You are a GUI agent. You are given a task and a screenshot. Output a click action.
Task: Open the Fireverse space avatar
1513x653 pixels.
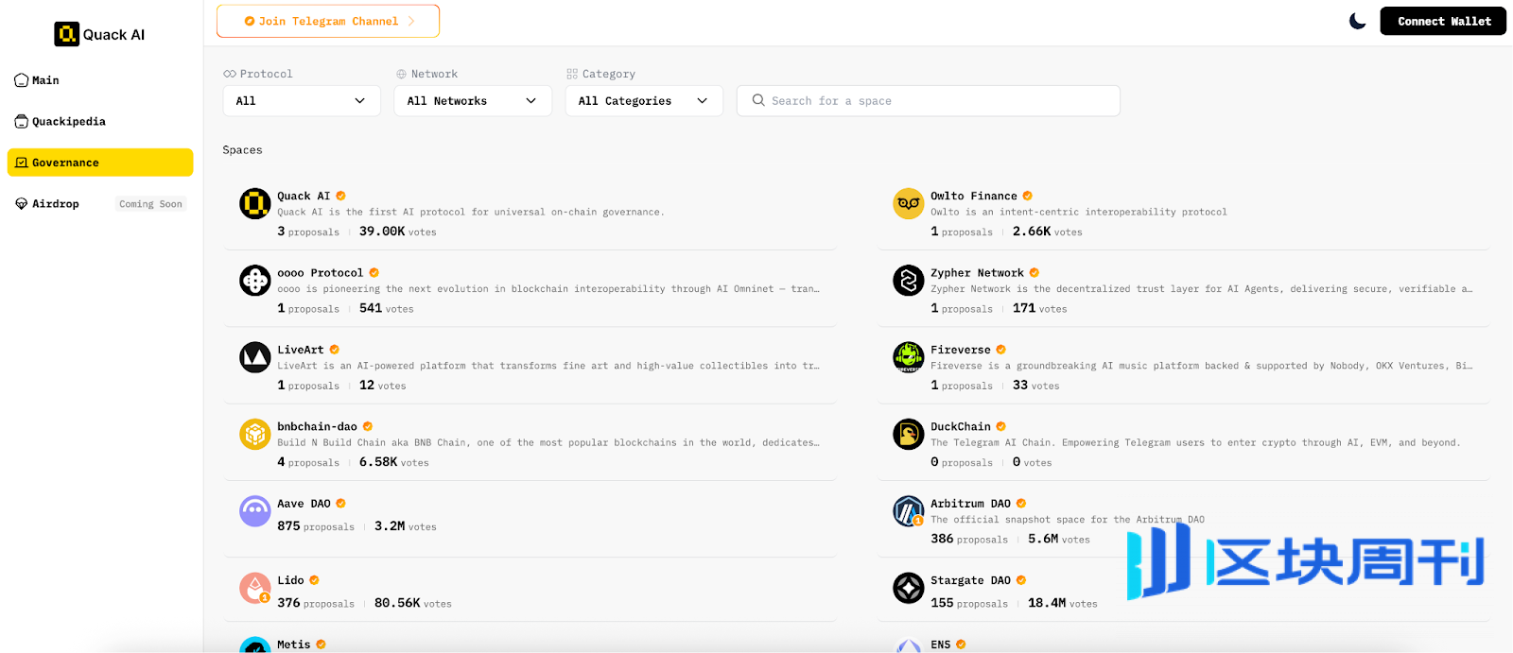tap(909, 357)
